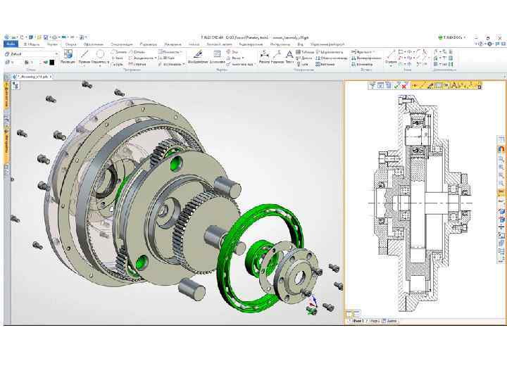Click the Таблица table tool
The height and width of the screenshot is (380, 507).
tap(305, 51)
